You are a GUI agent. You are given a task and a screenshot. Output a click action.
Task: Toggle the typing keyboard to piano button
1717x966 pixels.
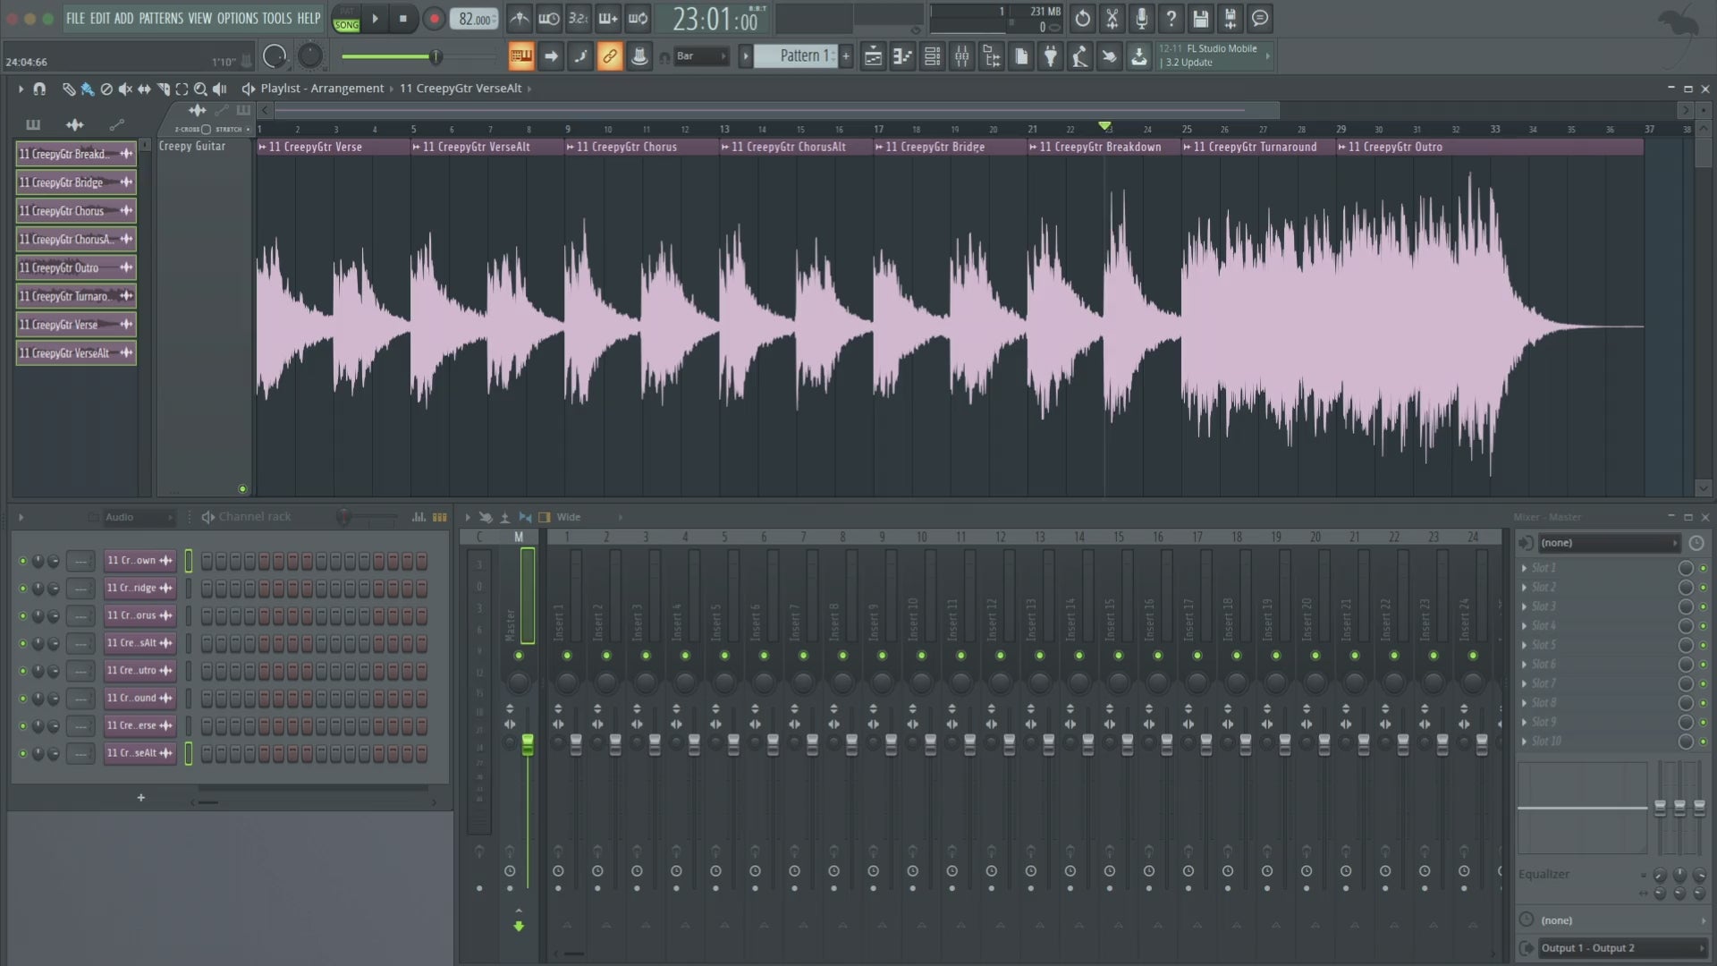point(520,56)
